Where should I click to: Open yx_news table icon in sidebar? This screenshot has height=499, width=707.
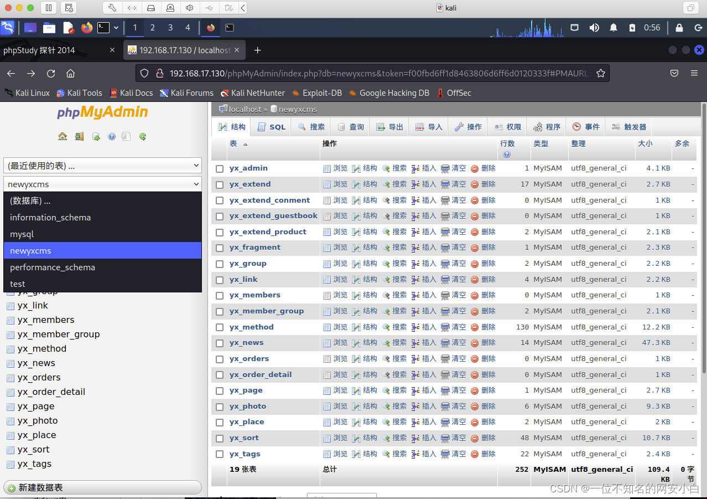(x=10, y=363)
